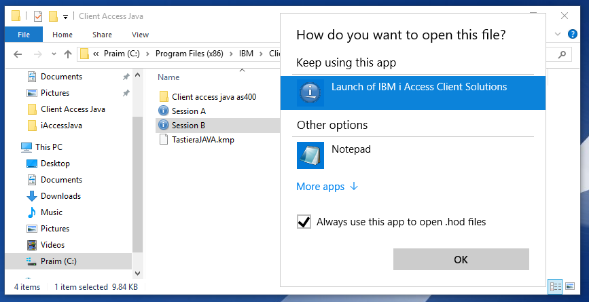Open pinned Pictures in Quick access
589x302 pixels.
point(55,93)
